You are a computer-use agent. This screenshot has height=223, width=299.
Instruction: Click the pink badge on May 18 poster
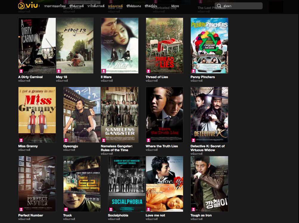[59, 71]
